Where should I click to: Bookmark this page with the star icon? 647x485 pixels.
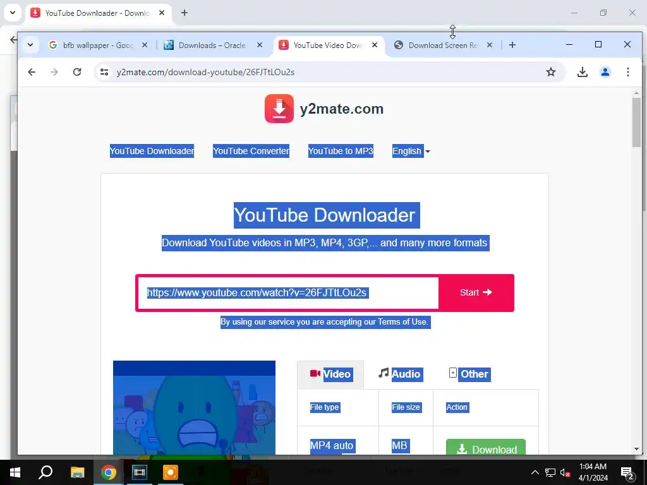551,72
